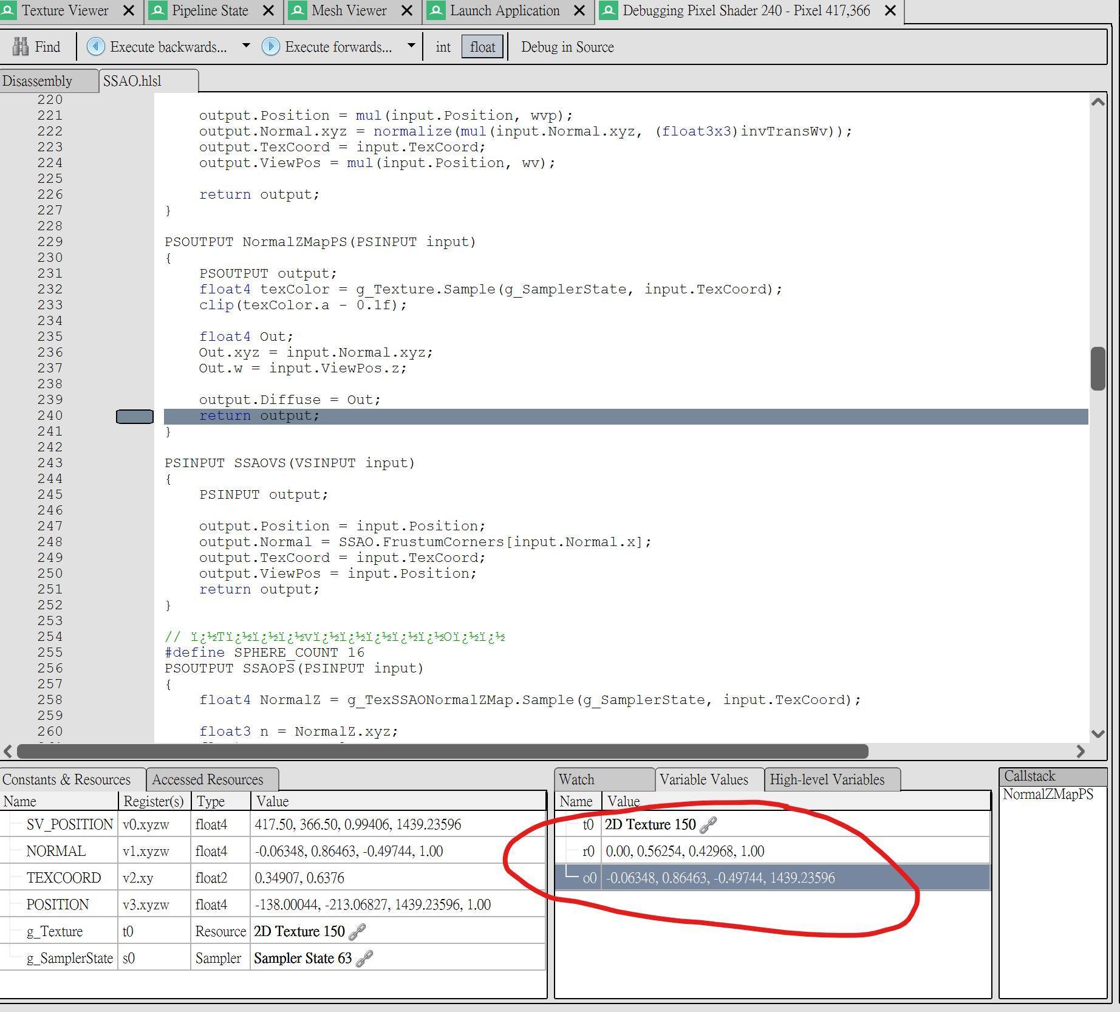Click link icon beside g_Texture 2D Texture 150

click(x=357, y=931)
